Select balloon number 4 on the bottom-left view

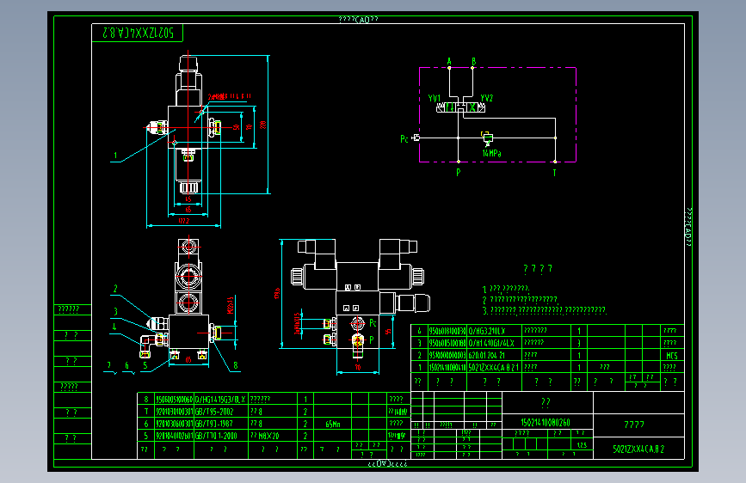[x=114, y=327]
